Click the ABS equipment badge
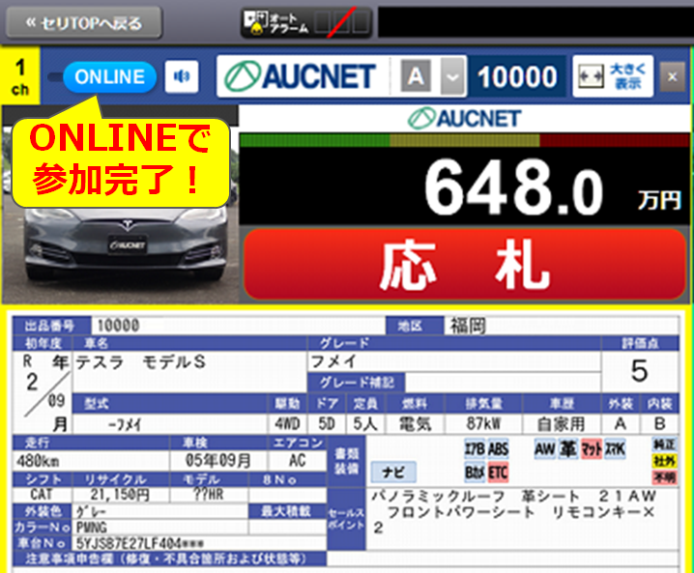This screenshot has height=573, width=694. click(x=498, y=448)
